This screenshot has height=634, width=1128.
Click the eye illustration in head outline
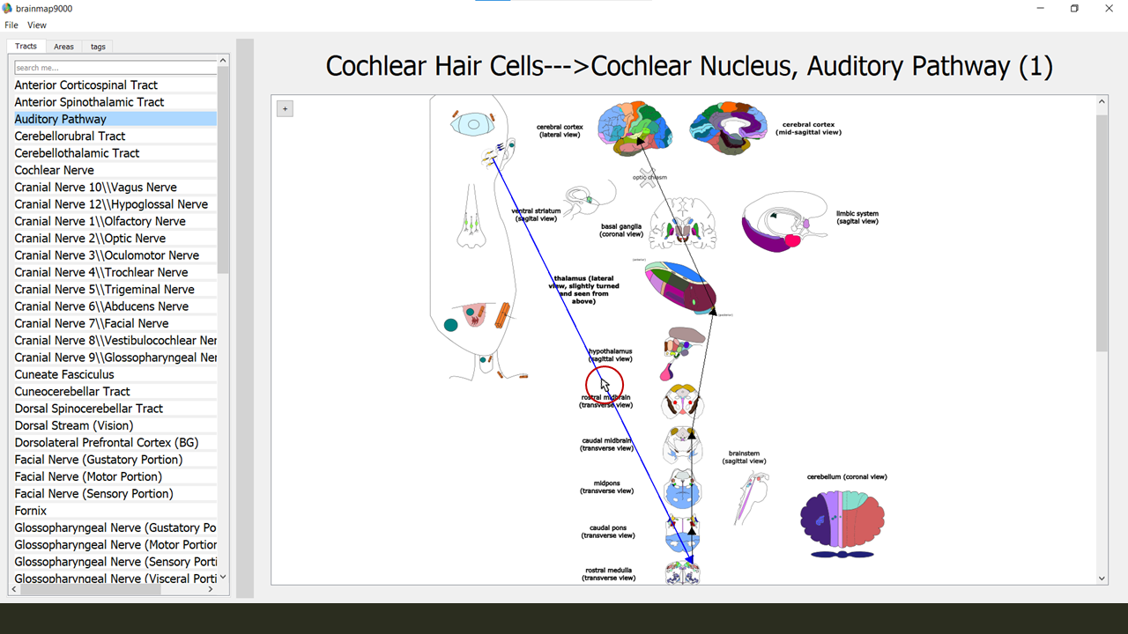pyautogui.click(x=473, y=125)
